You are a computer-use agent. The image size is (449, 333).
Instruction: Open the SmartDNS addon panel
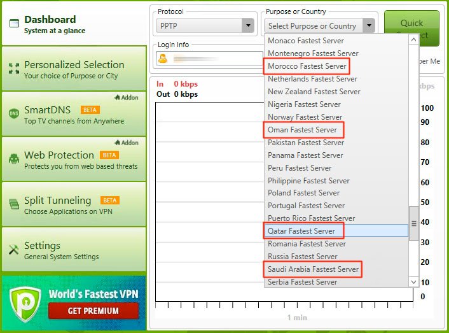click(x=74, y=114)
